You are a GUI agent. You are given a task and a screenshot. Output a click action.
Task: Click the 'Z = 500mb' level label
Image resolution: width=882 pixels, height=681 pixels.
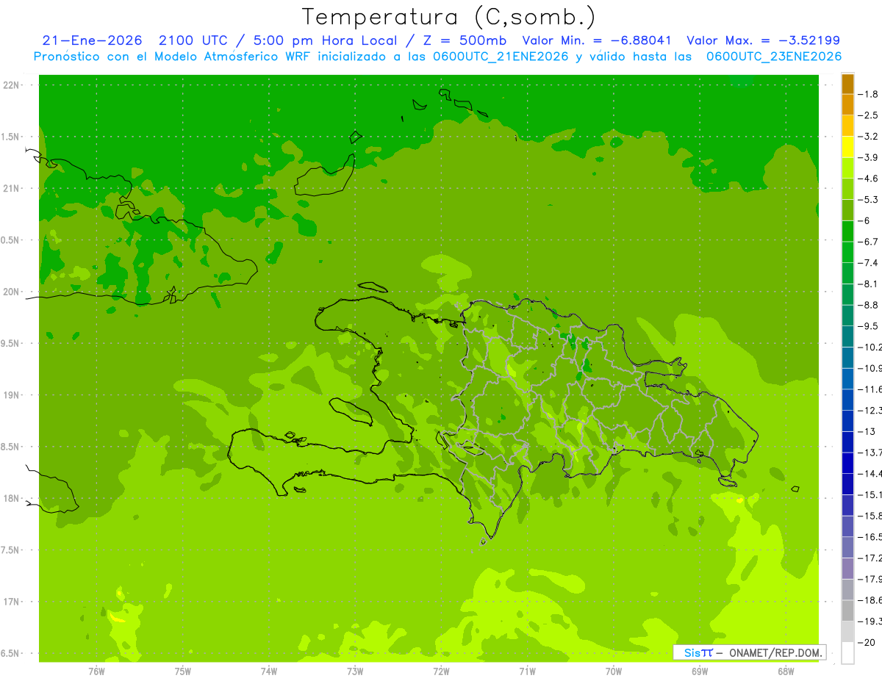[464, 40]
